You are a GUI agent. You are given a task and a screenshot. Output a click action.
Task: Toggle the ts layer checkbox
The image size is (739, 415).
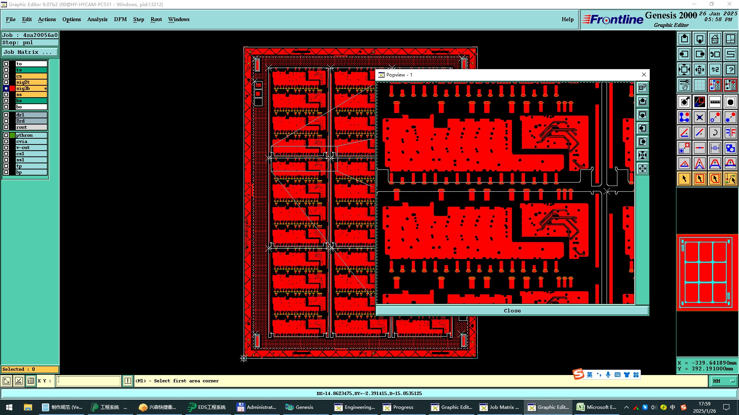6,70
